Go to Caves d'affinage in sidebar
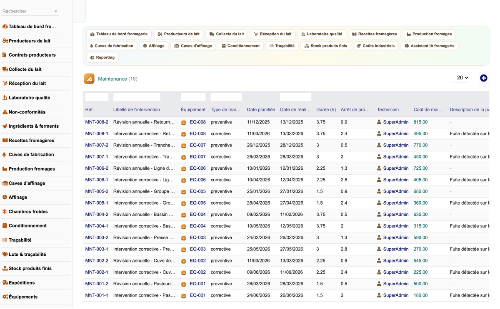 (27, 183)
